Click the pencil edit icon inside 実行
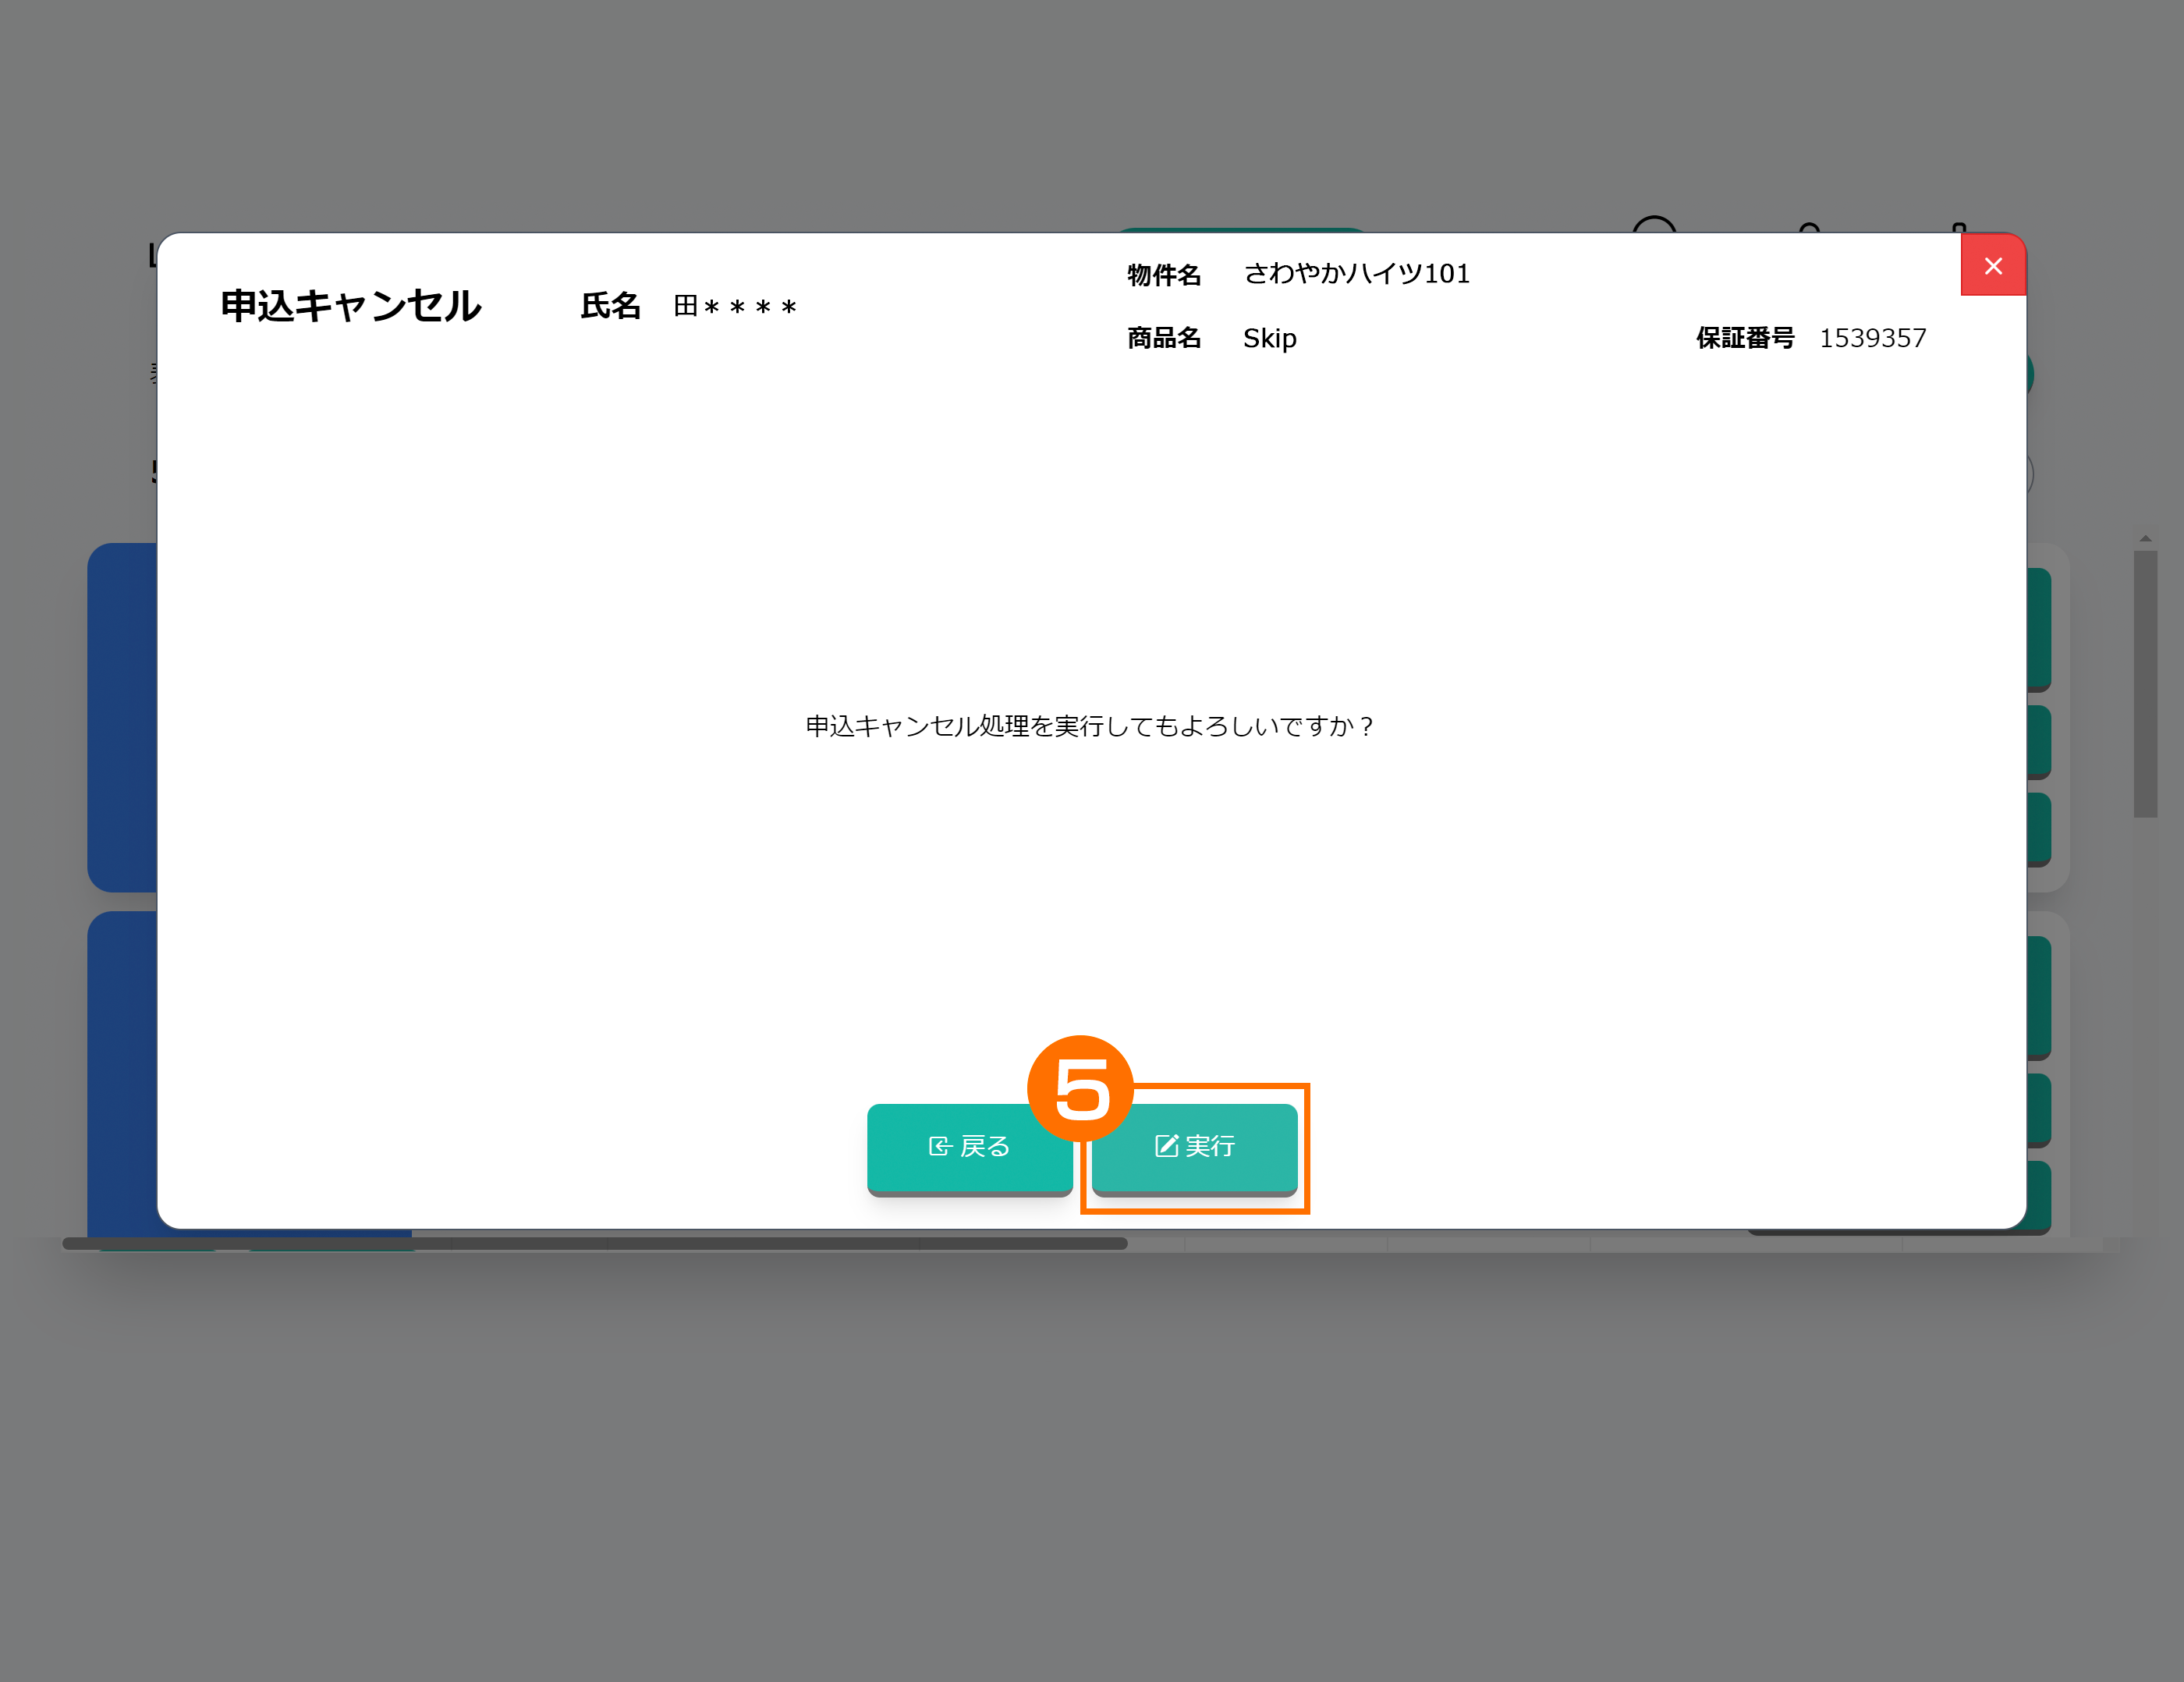 [x=1166, y=1146]
